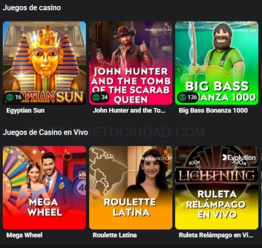Click the player count badge showing 34
The image size is (262, 248).
[100, 97]
